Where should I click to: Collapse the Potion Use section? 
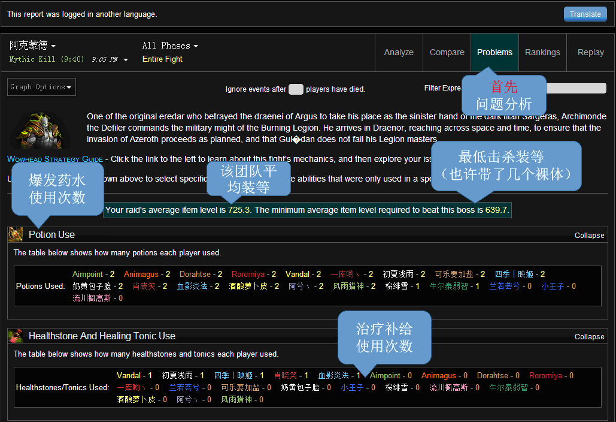click(589, 235)
